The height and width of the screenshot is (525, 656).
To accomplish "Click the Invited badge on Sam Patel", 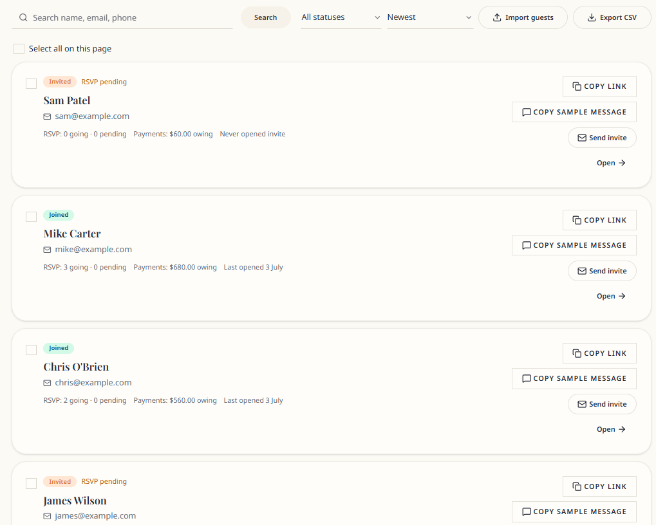I will tap(60, 82).
